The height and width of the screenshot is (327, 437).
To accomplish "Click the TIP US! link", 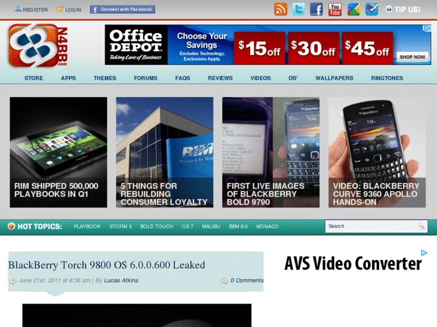I will point(403,10).
